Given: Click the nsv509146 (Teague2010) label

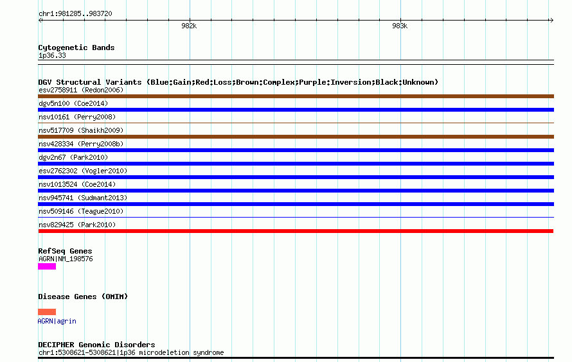Looking at the screenshot, I should click(x=81, y=211).
